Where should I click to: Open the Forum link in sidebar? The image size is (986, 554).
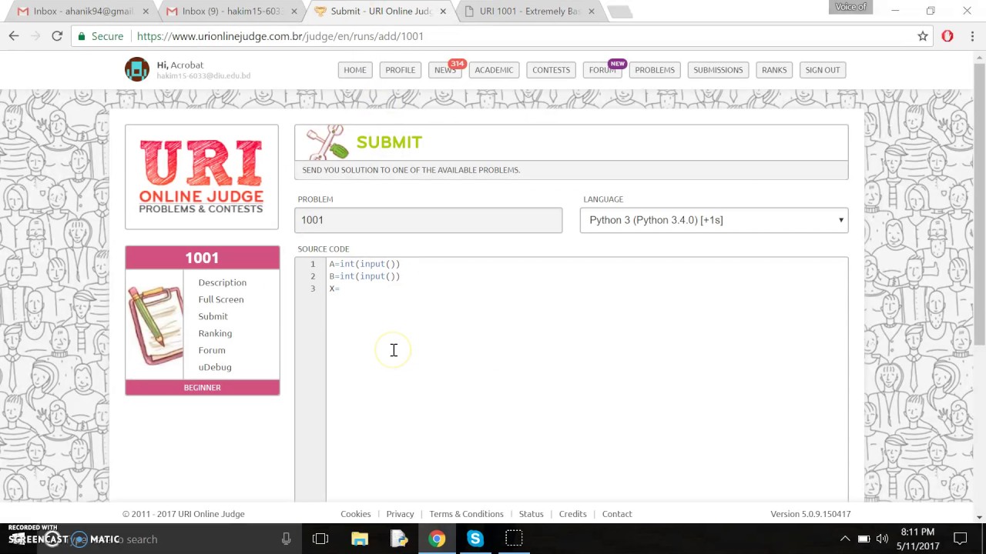(x=212, y=350)
